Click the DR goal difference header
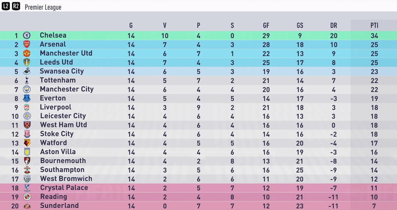This screenshot has width=397, height=210. click(334, 25)
